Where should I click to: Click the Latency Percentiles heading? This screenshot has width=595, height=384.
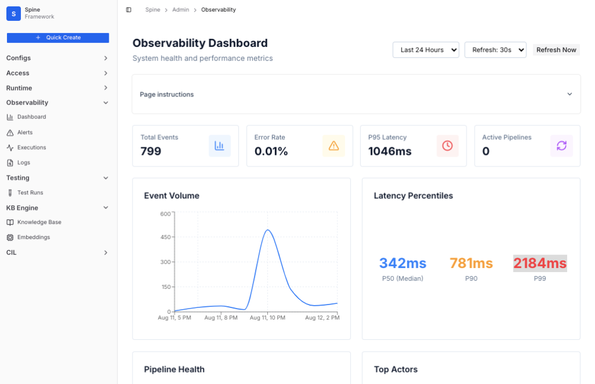pyautogui.click(x=413, y=196)
